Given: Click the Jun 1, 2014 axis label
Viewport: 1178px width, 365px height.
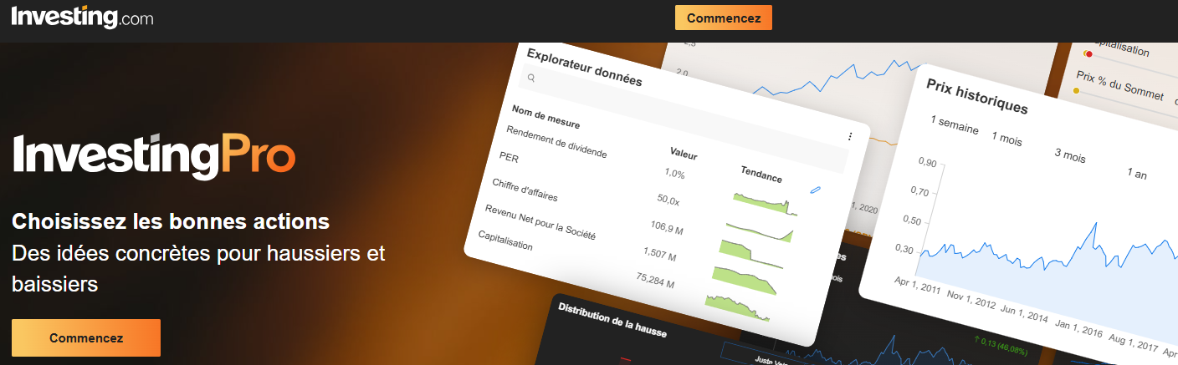Looking at the screenshot, I should [1025, 316].
